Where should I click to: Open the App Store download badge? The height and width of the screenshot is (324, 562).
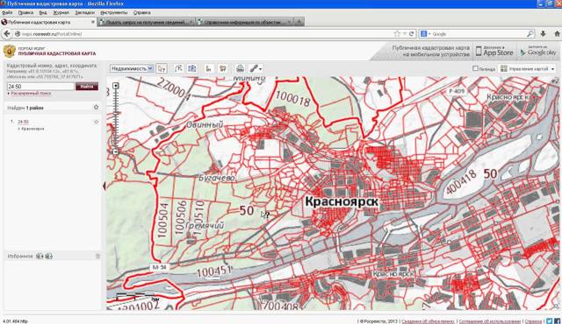tap(494, 51)
